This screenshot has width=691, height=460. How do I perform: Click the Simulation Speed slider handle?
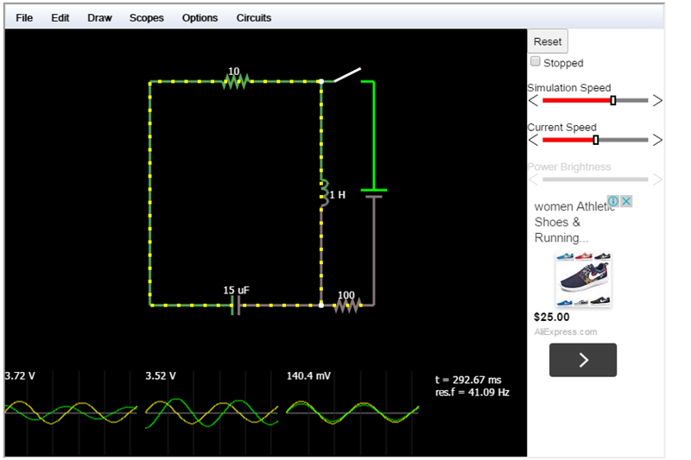pyautogui.click(x=613, y=100)
